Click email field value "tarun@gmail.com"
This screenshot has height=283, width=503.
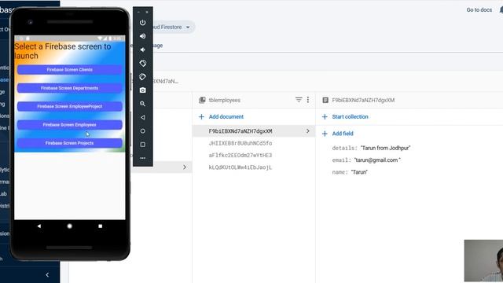pyautogui.click(x=377, y=160)
